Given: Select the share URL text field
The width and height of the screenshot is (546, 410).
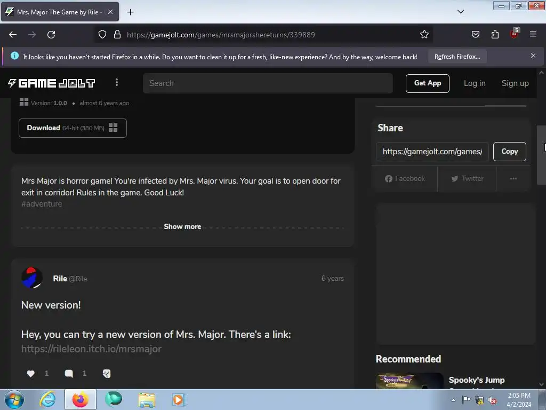Looking at the screenshot, I should (x=432, y=152).
